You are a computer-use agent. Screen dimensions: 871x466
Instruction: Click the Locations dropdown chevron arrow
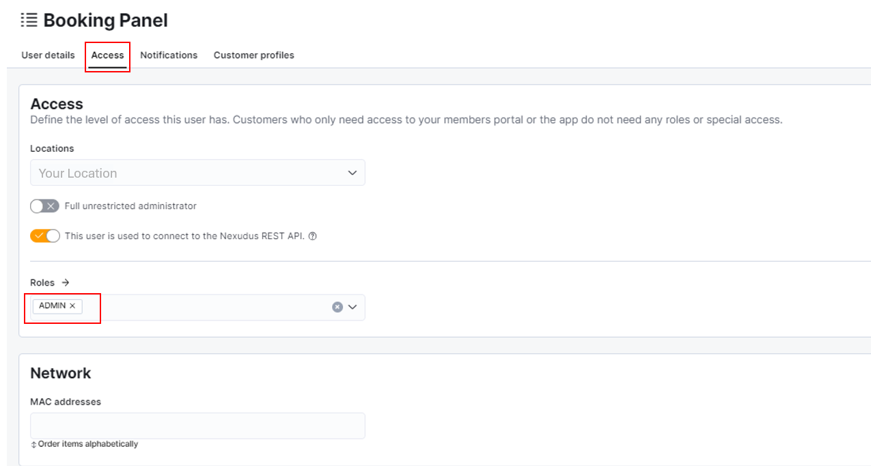pos(352,173)
